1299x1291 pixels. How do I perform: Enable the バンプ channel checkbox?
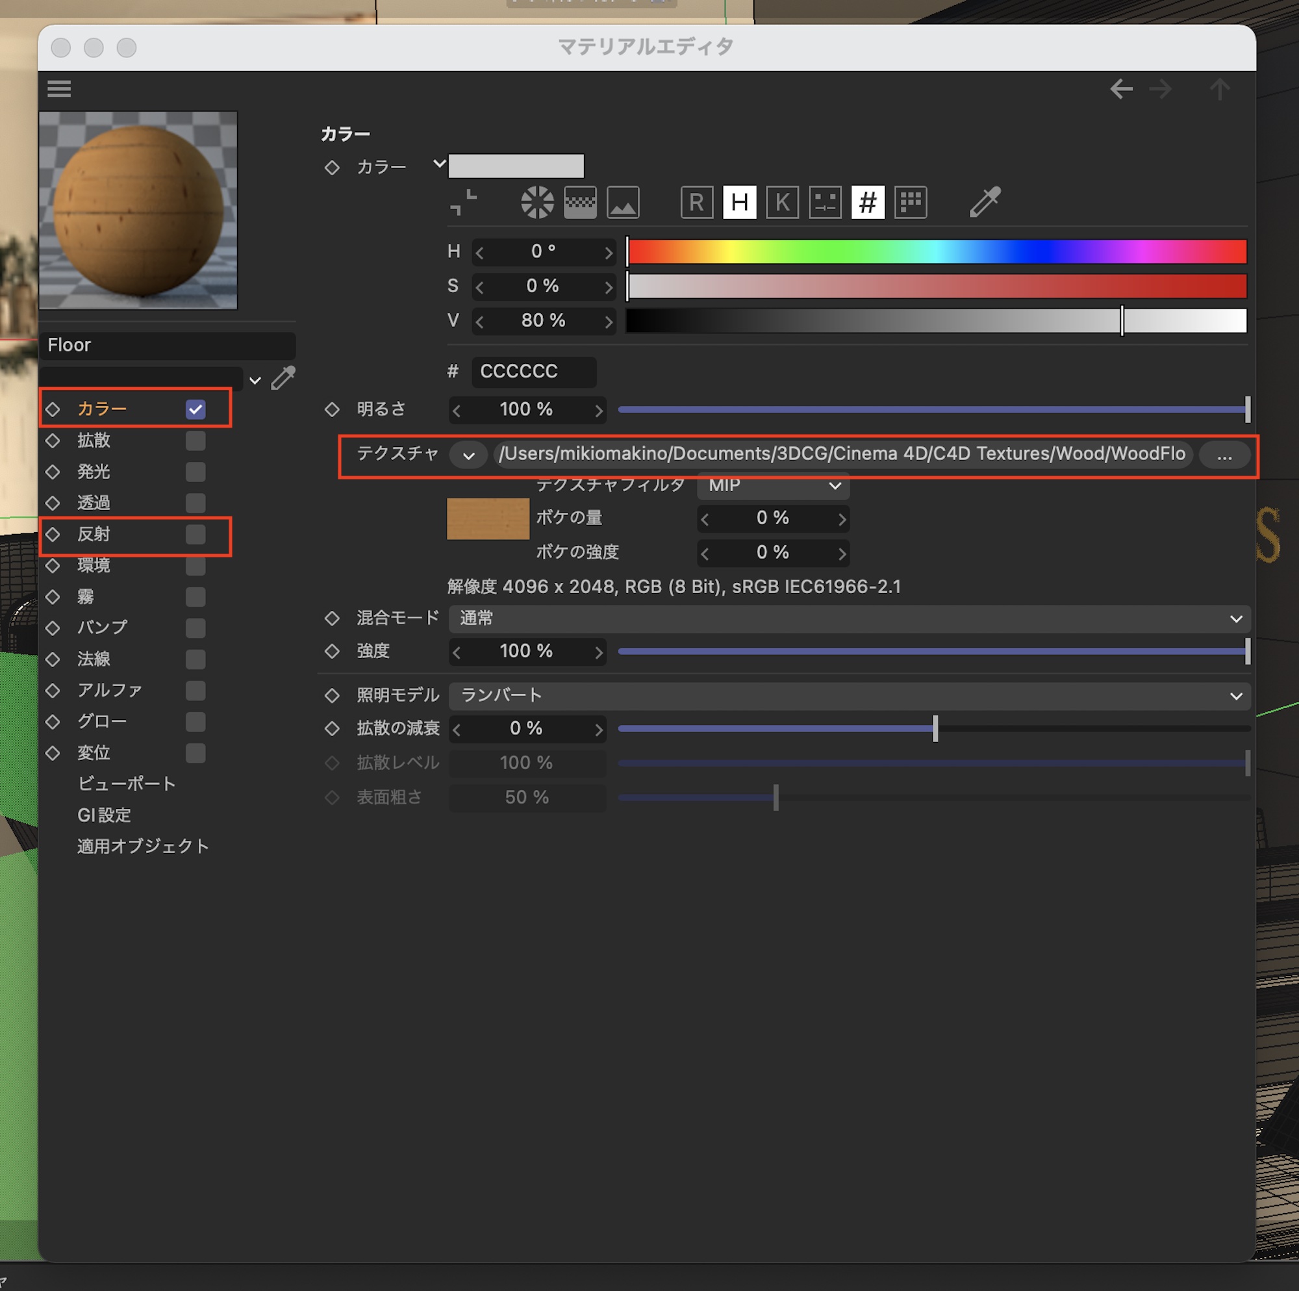195,628
